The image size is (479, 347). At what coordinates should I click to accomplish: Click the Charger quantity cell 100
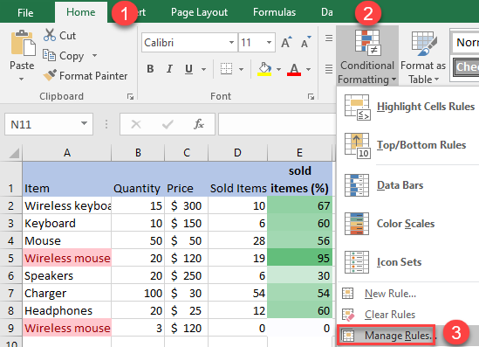138,293
